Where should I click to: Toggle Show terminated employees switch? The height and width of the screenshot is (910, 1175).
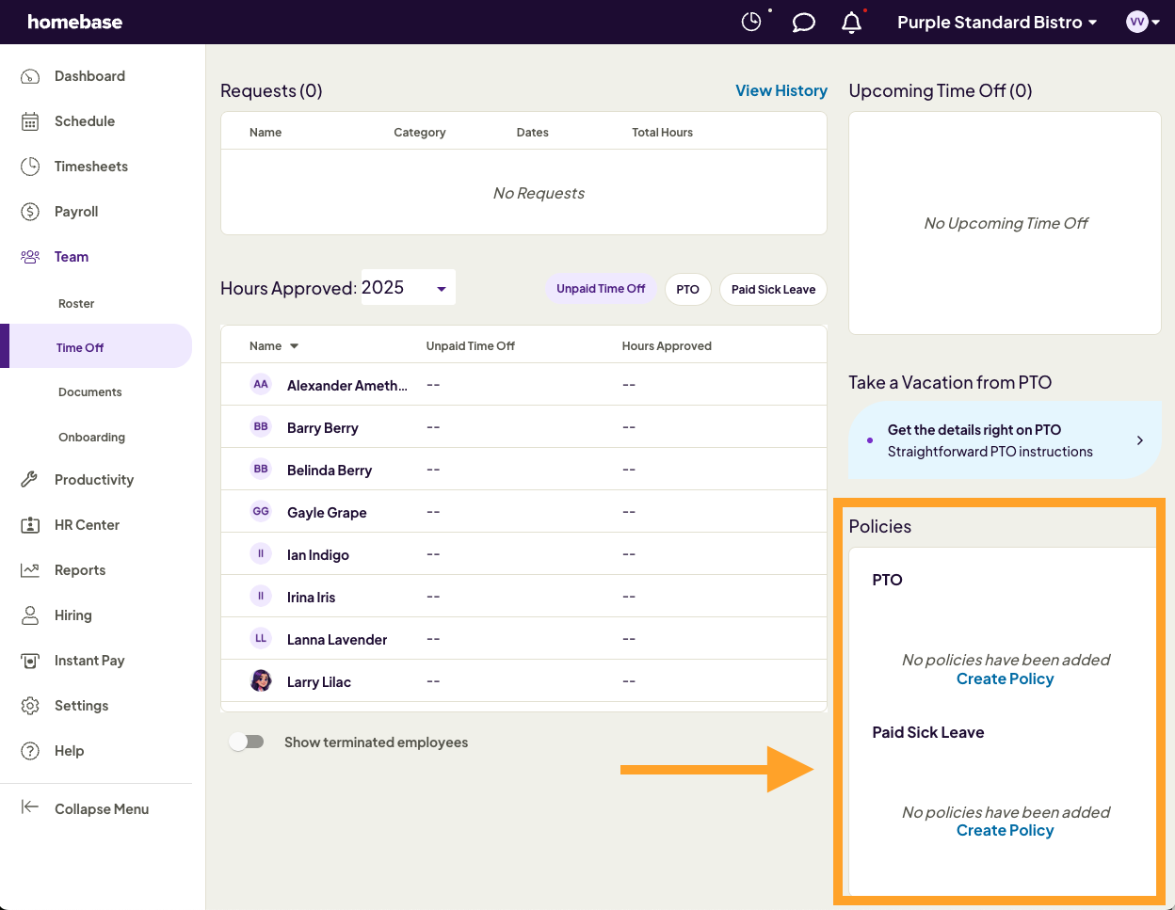point(247,742)
